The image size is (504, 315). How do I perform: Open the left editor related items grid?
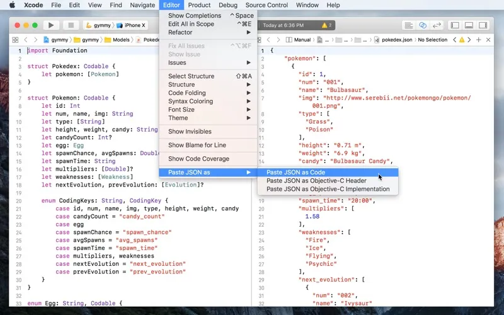15,40
